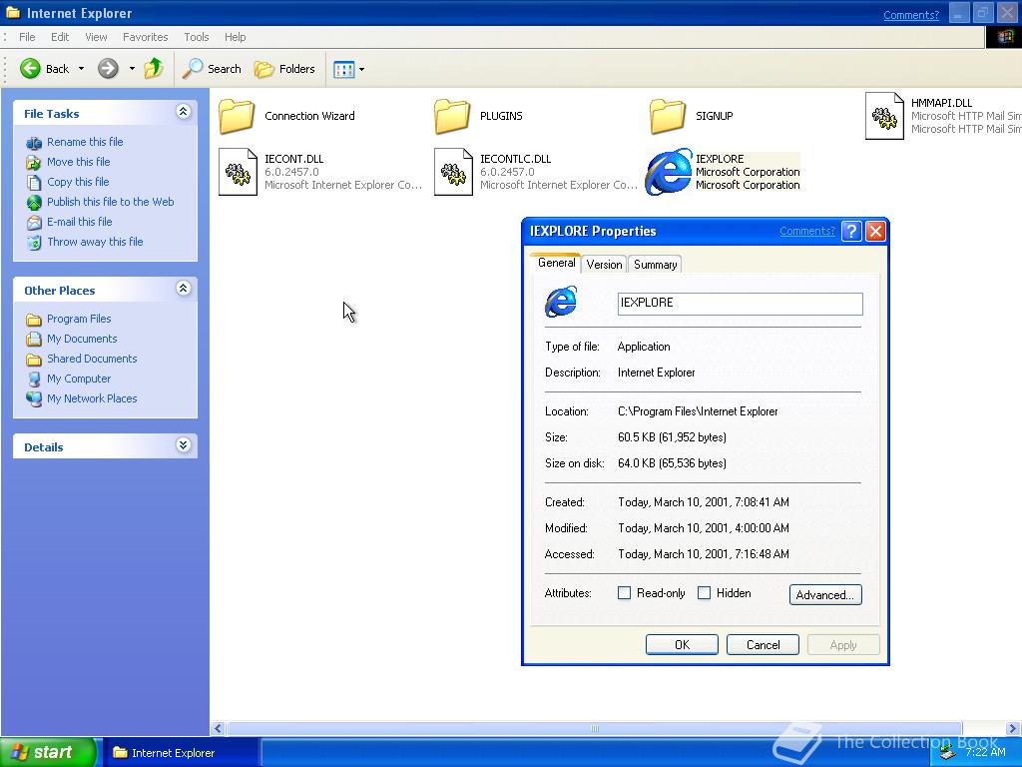Select the SIGNUP folder icon

pyautogui.click(x=668, y=116)
